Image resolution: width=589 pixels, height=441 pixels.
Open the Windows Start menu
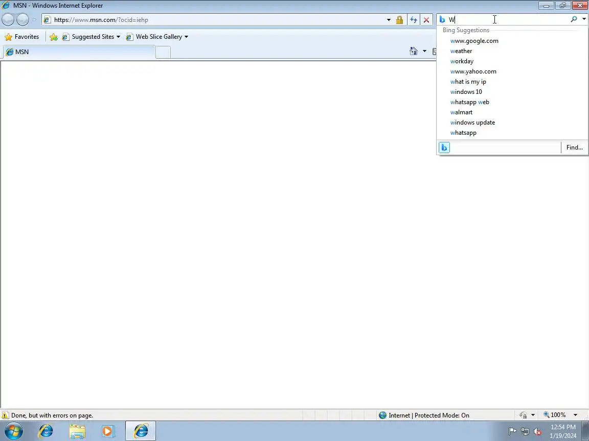click(13, 431)
